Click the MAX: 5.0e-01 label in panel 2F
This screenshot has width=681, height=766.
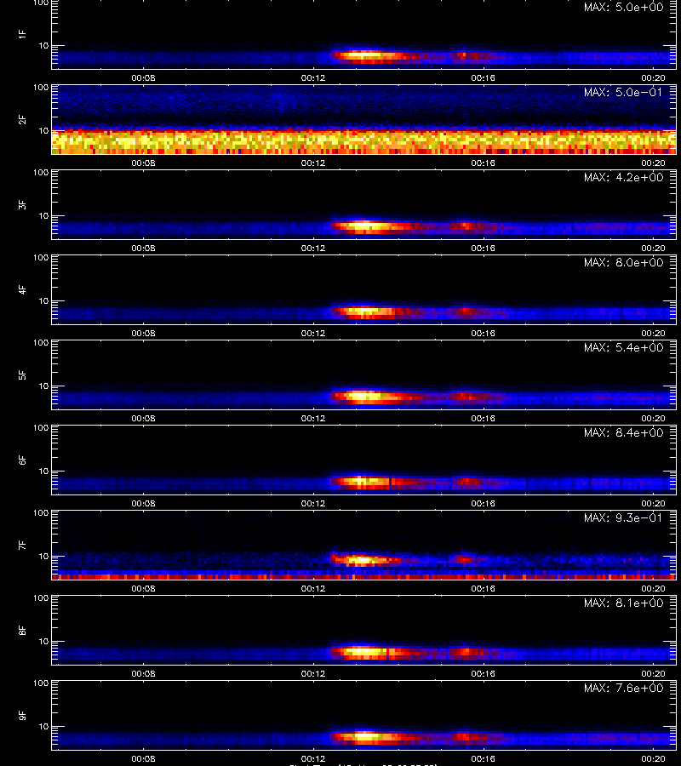tap(623, 92)
